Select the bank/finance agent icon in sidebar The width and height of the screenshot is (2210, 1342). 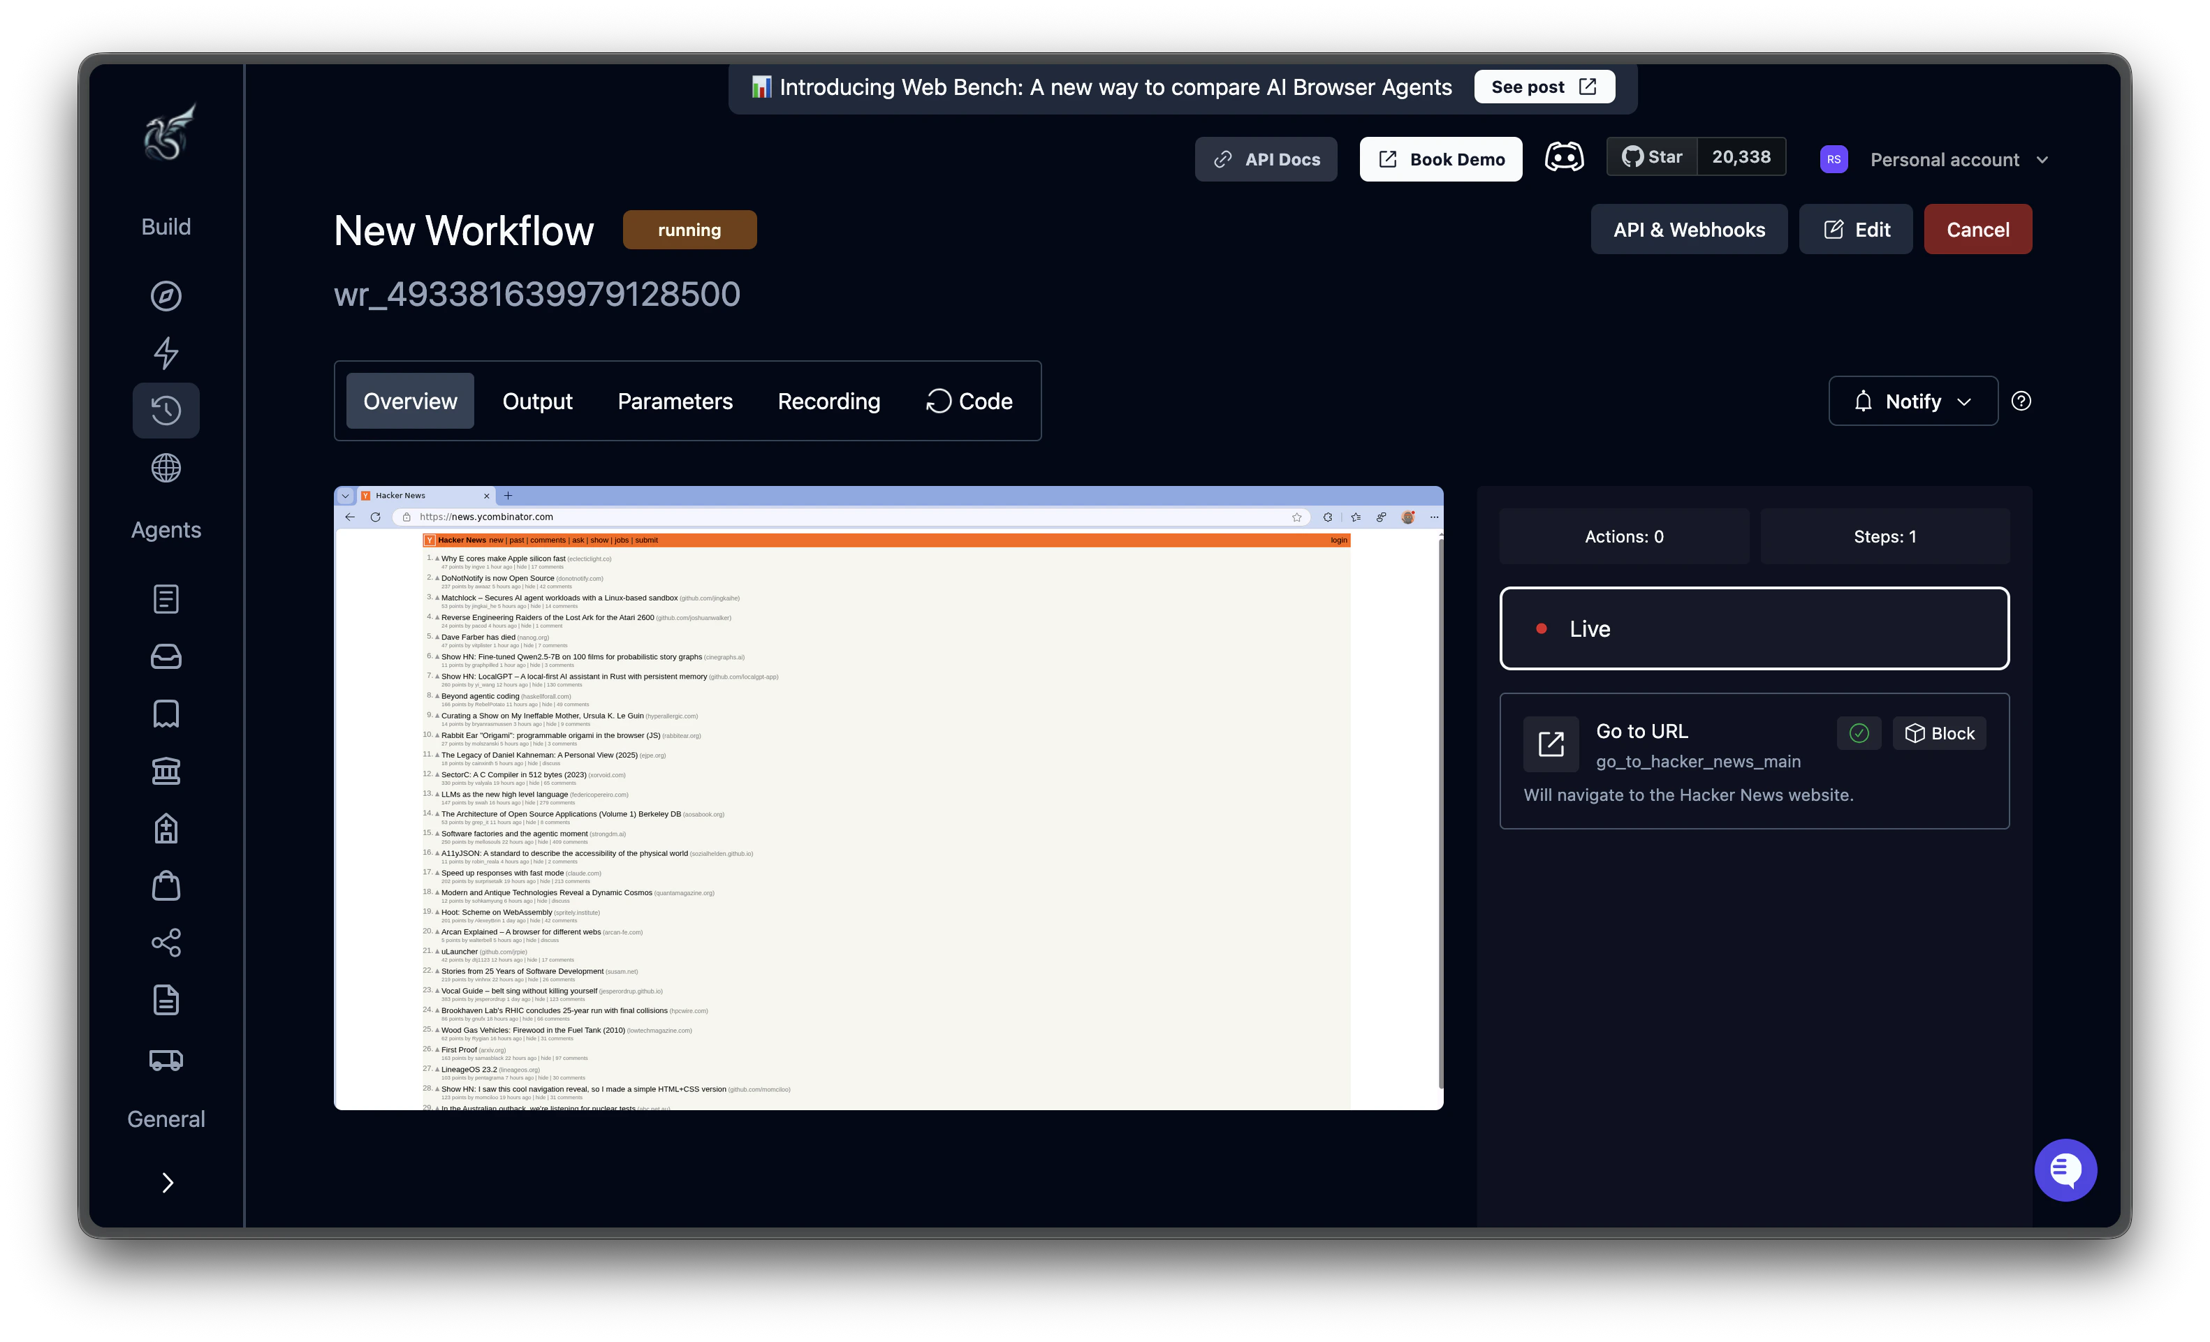[166, 770]
